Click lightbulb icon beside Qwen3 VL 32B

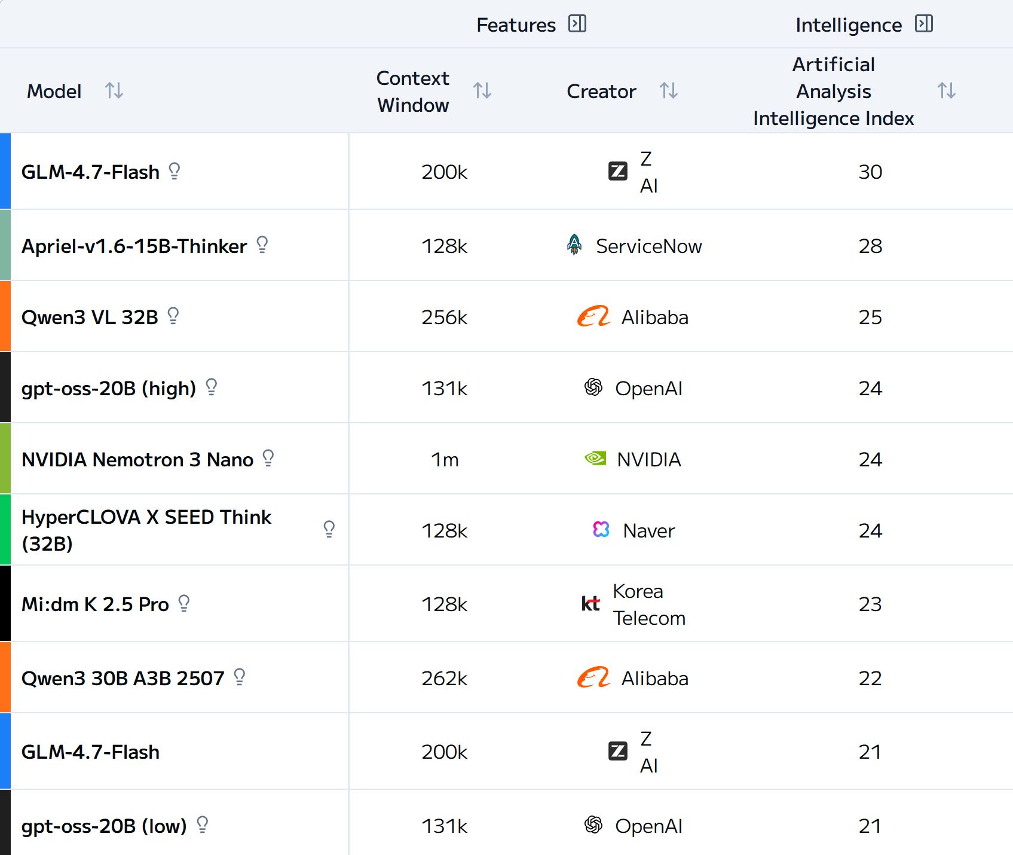(x=173, y=316)
